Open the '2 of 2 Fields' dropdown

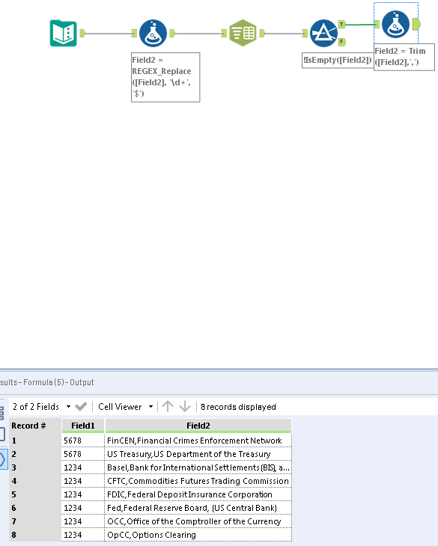41,406
